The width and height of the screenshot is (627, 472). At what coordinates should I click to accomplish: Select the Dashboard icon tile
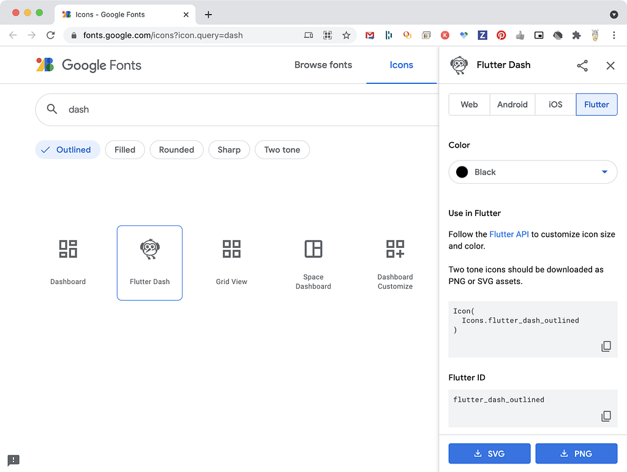[68, 263]
